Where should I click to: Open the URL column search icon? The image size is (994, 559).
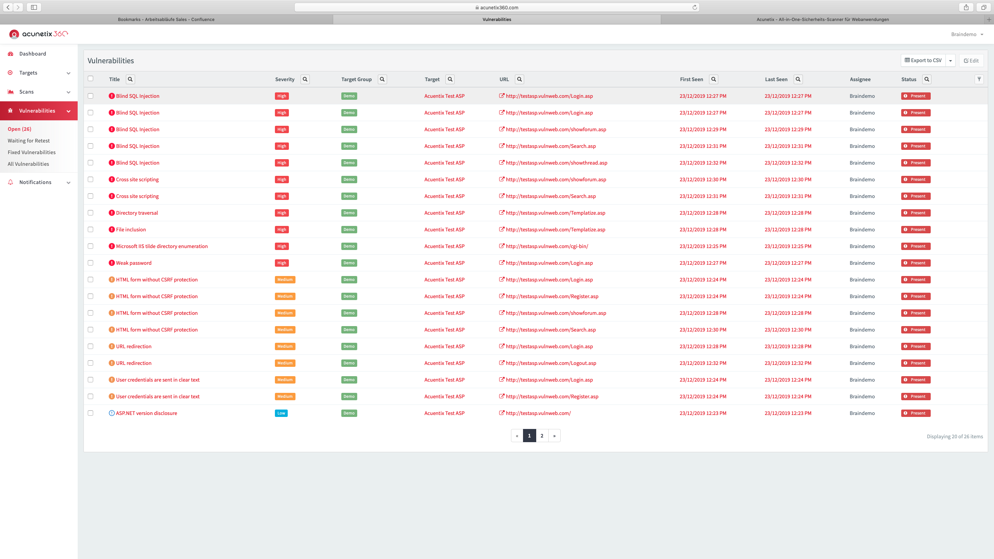click(520, 79)
